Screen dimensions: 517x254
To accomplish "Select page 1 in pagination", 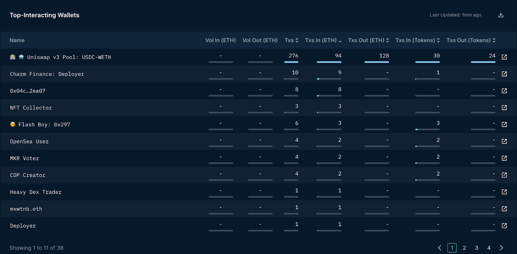I will tap(452, 248).
